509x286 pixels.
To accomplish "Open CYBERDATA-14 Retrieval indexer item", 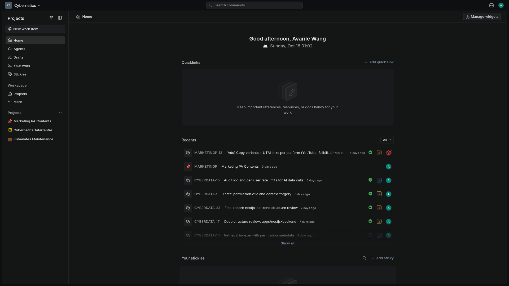I will [288, 235].
